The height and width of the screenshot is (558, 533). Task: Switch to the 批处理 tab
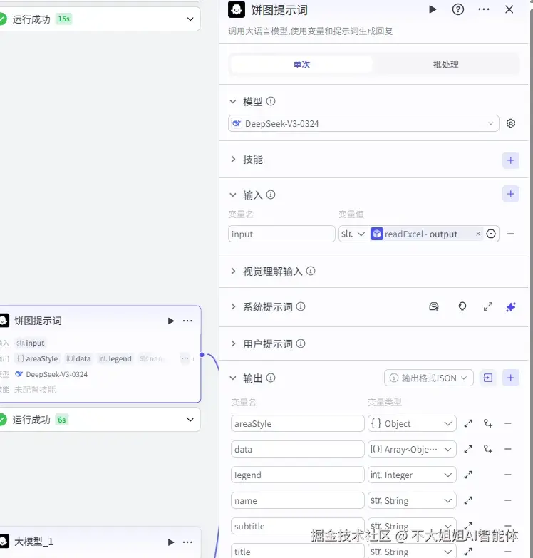[x=445, y=64]
